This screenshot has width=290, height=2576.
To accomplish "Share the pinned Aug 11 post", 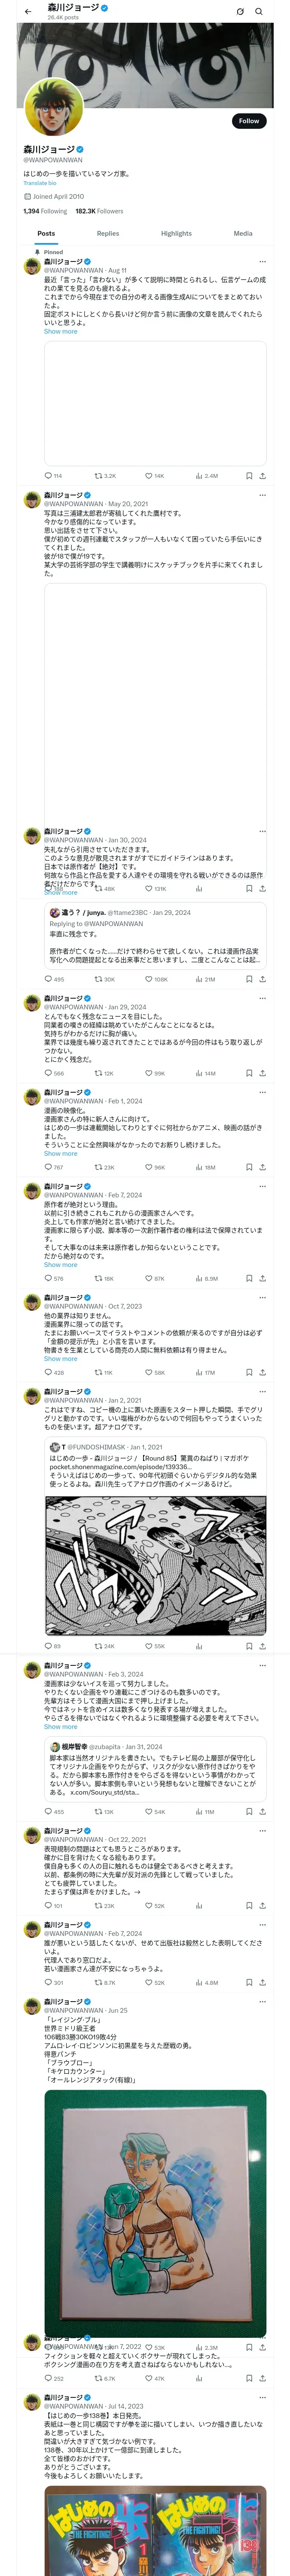I will point(262,476).
